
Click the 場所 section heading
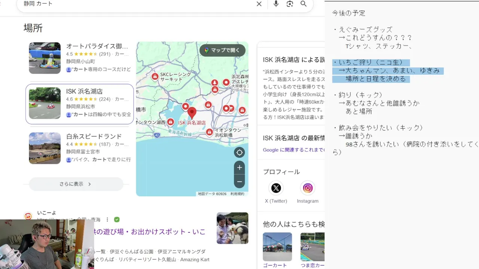point(33,28)
